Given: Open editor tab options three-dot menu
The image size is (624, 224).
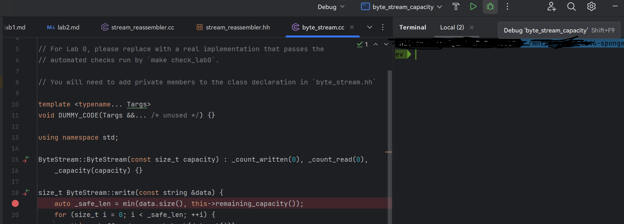Looking at the screenshot, I should click(383, 27).
